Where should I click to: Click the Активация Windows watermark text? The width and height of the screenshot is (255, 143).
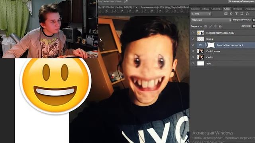[x=213, y=133]
